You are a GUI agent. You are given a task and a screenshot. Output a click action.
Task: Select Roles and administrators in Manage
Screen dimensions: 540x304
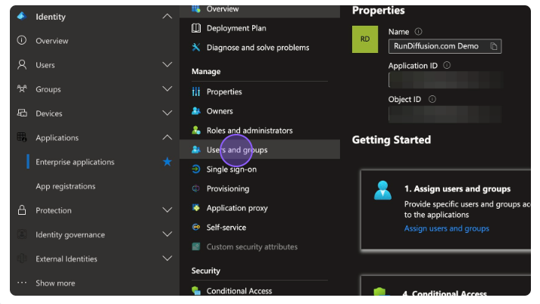[x=249, y=131]
